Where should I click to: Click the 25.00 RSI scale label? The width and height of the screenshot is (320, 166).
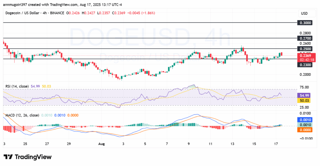[x=304, y=107]
